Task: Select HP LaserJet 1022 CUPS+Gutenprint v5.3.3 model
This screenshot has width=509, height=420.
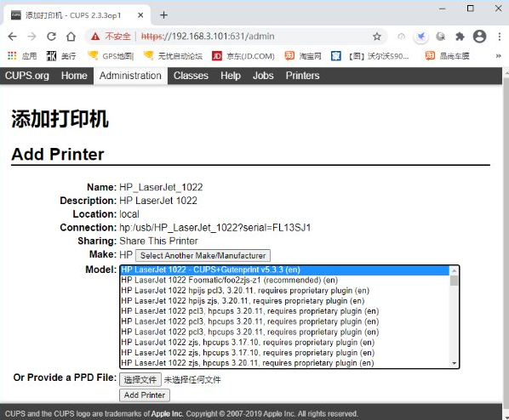Action: (x=284, y=270)
